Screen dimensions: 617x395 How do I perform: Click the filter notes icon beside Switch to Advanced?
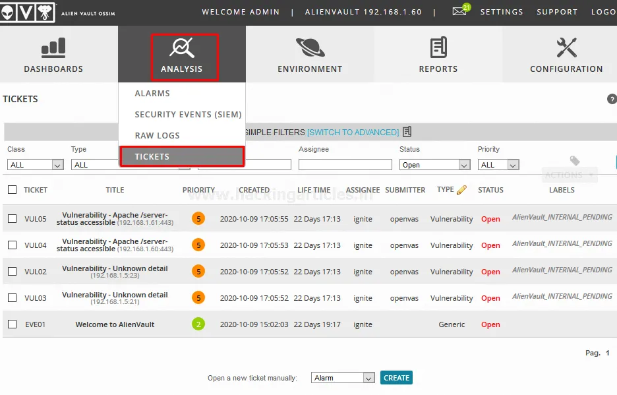(x=407, y=132)
